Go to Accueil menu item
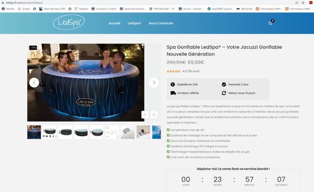This screenshot has height=192, width=314. [114, 23]
